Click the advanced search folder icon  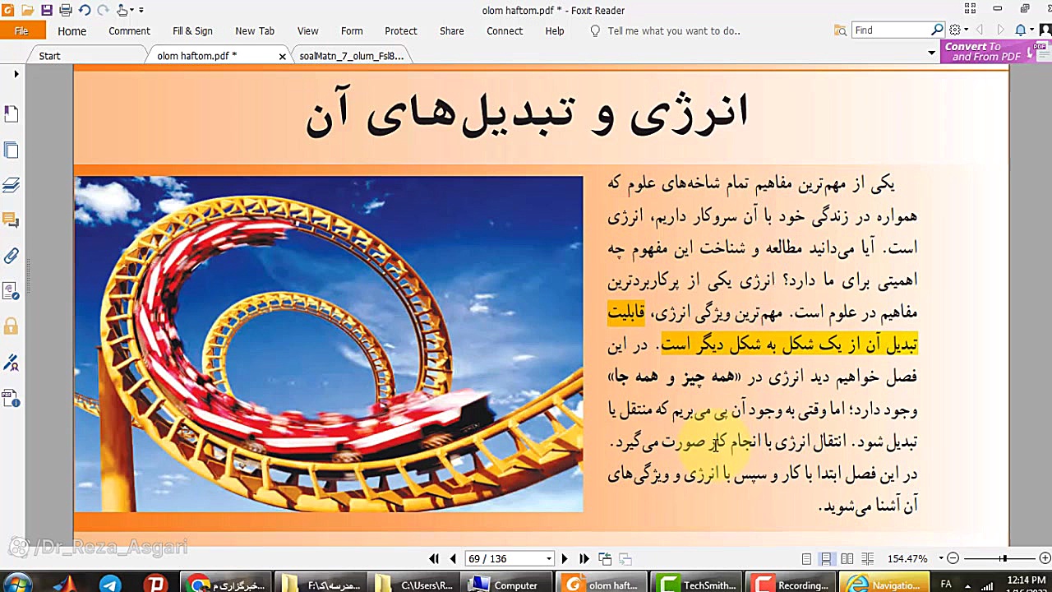pyautogui.click(x=840, y=30)
